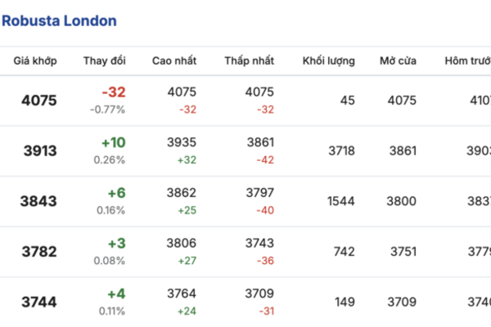491x327 pixels.
Task: Select the highest price 3935 cell
Action: tap(181, 143)
